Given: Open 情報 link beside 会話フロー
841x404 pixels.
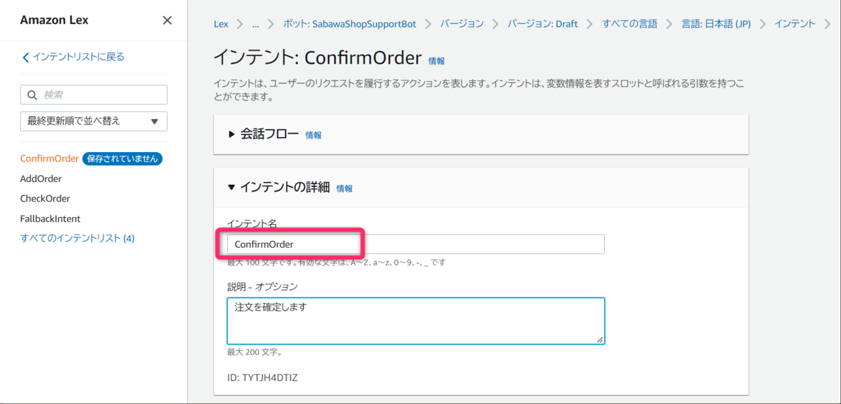Looking at the screenshot, I should coord(313,135).
